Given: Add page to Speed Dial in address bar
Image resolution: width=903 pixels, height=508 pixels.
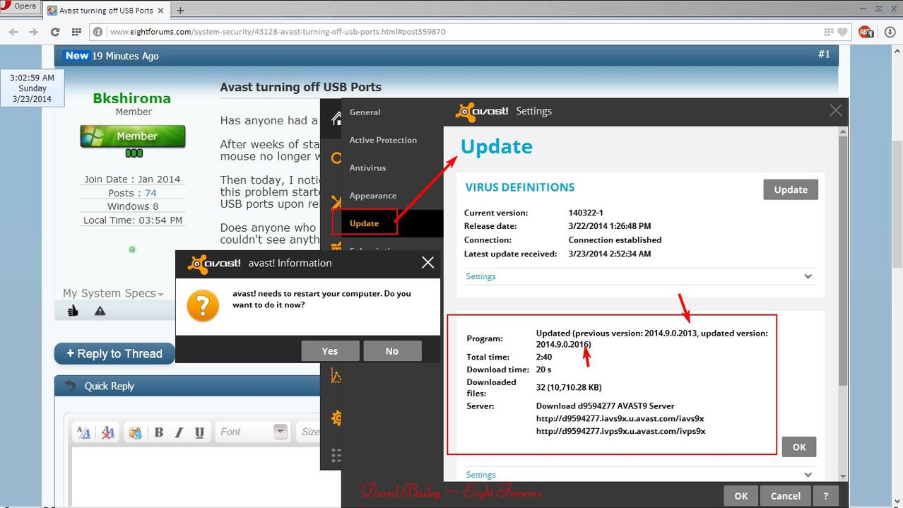Looking at the screenshot, I should coord(829,32).
